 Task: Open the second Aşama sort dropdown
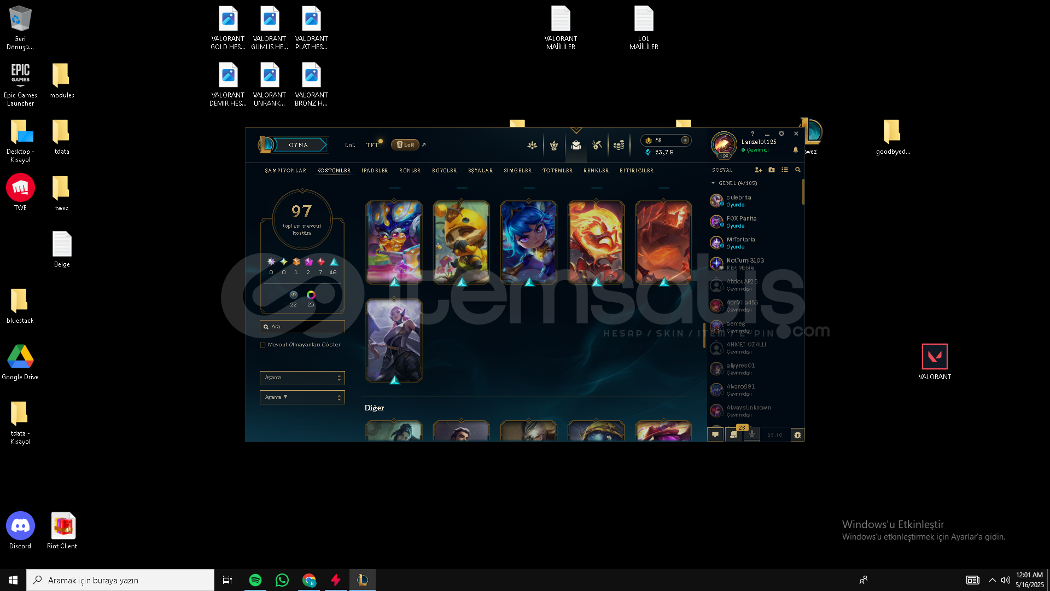tap(302, 397)
